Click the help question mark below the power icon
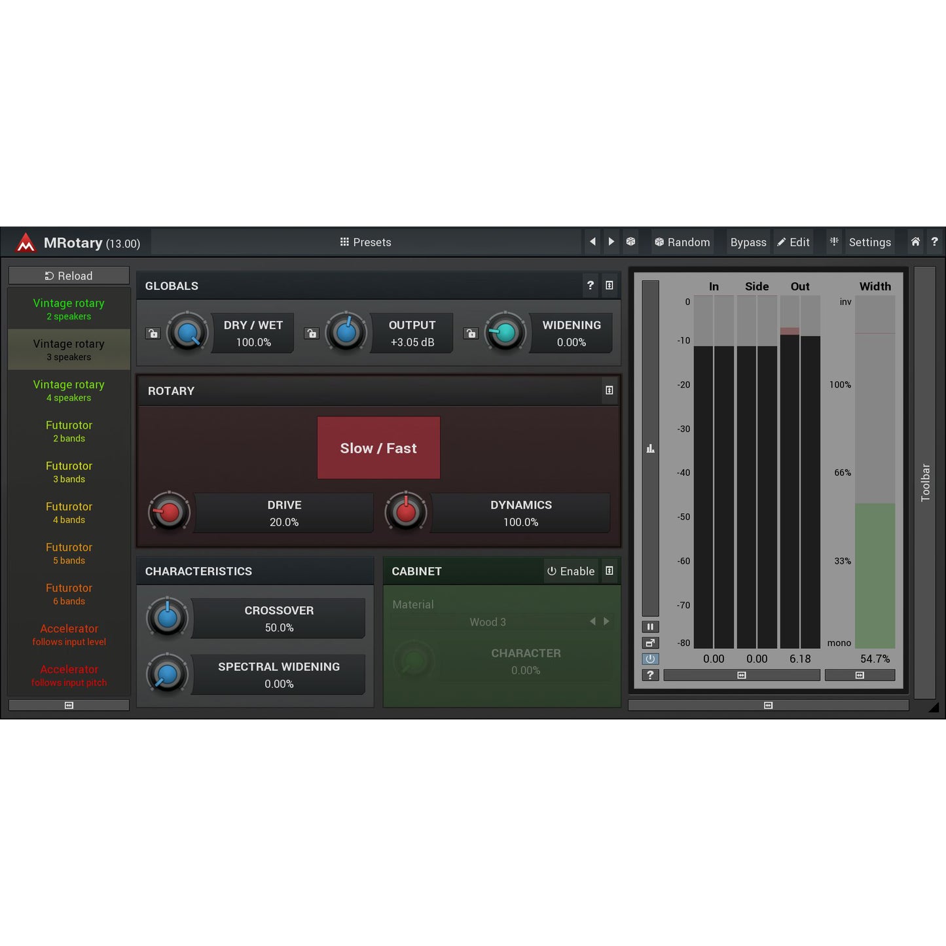 (x=650, y=675)
